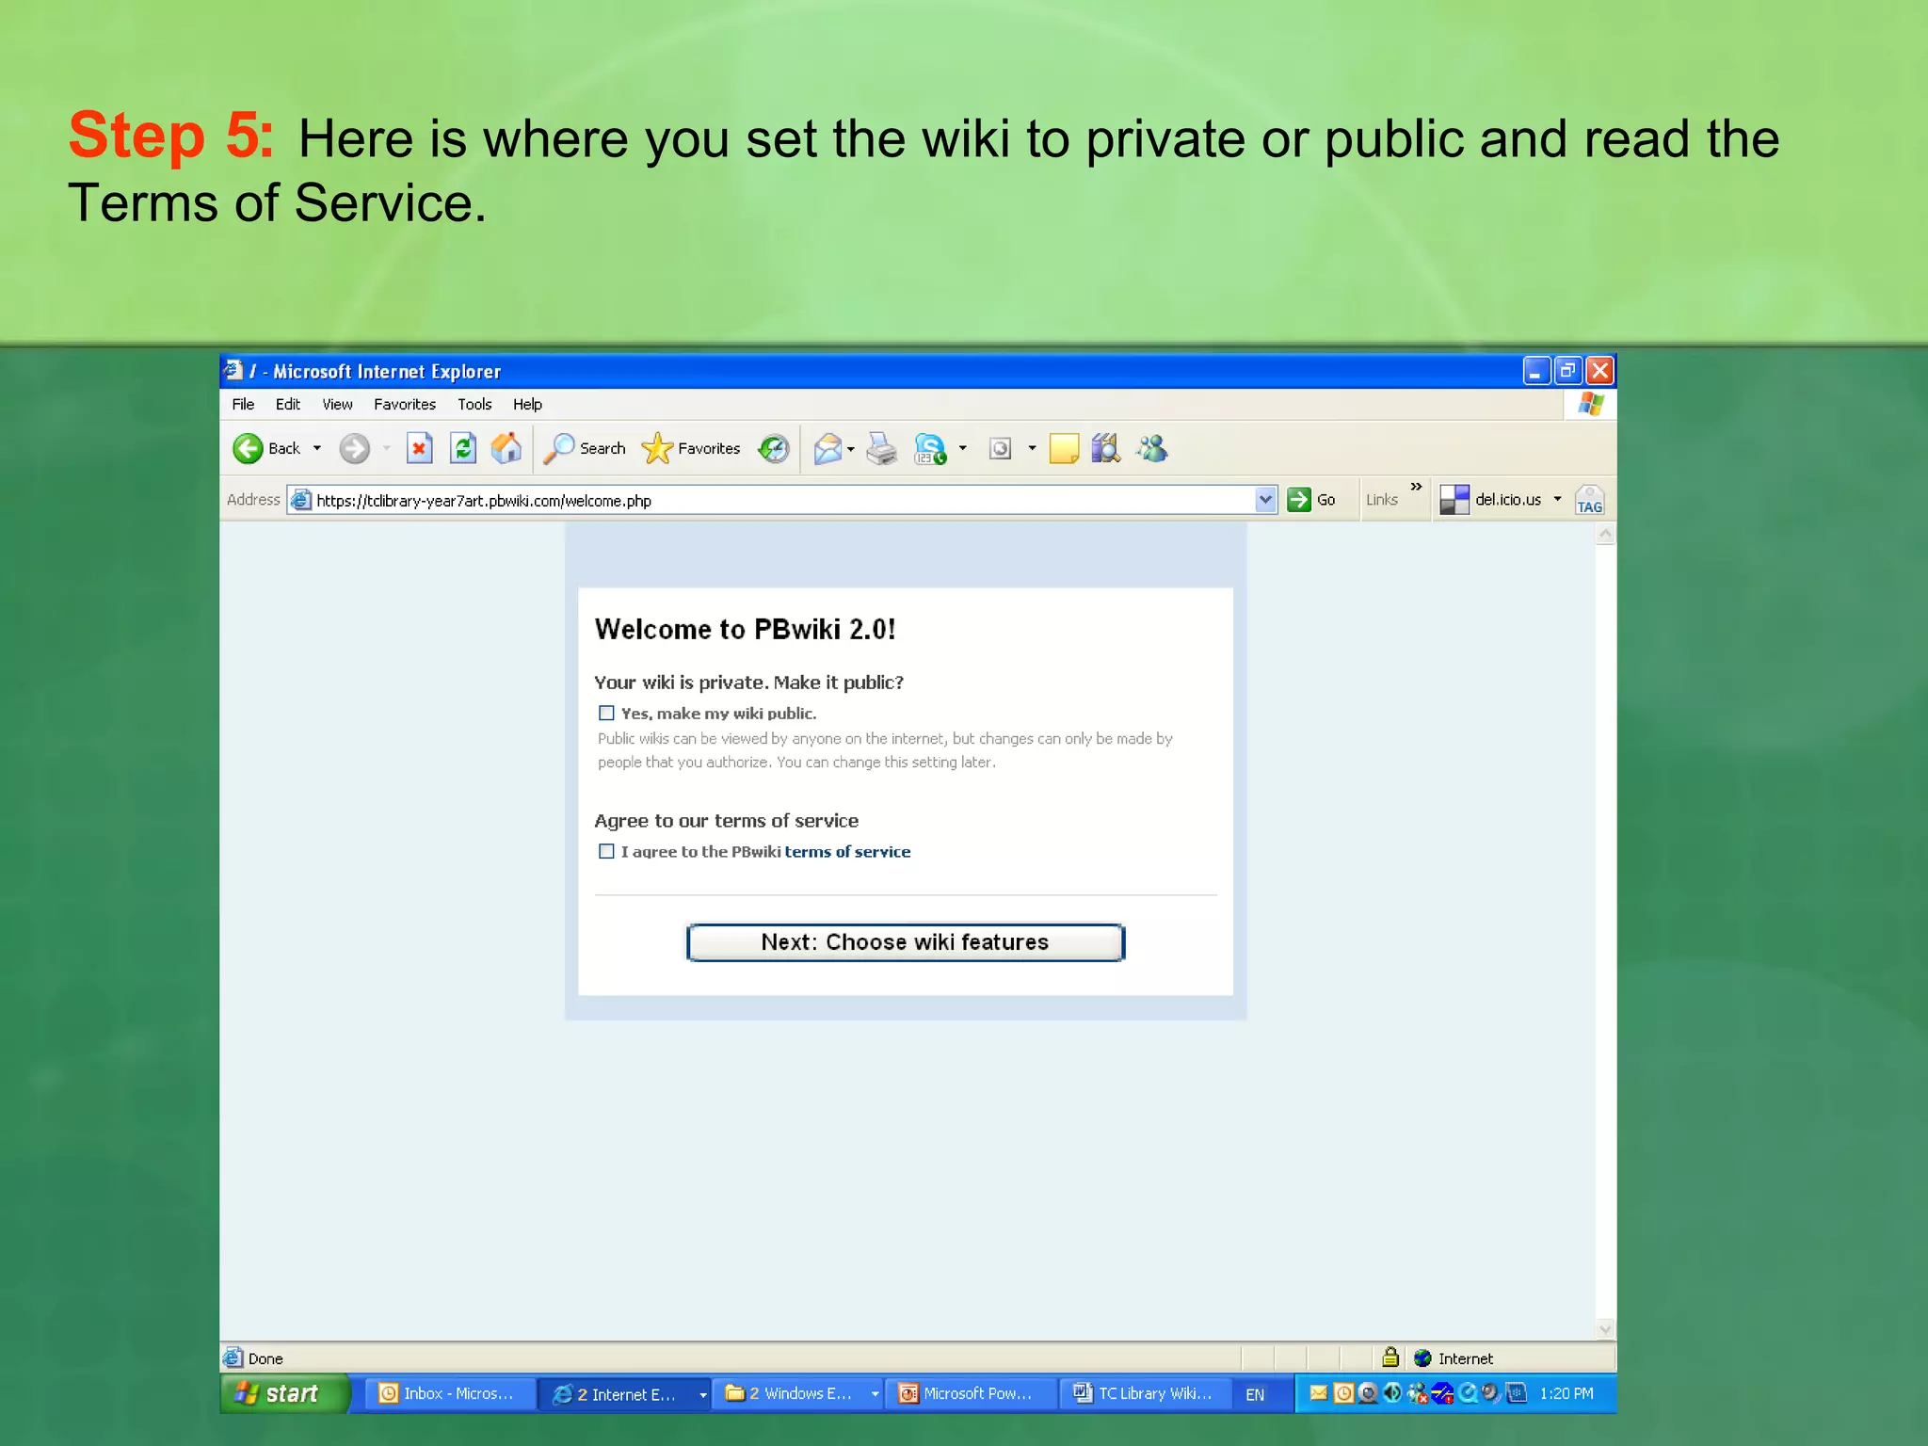The image size is (1928, 1446).
Task: Click the mail envelope tray icon
Action: point(1318,1393)
